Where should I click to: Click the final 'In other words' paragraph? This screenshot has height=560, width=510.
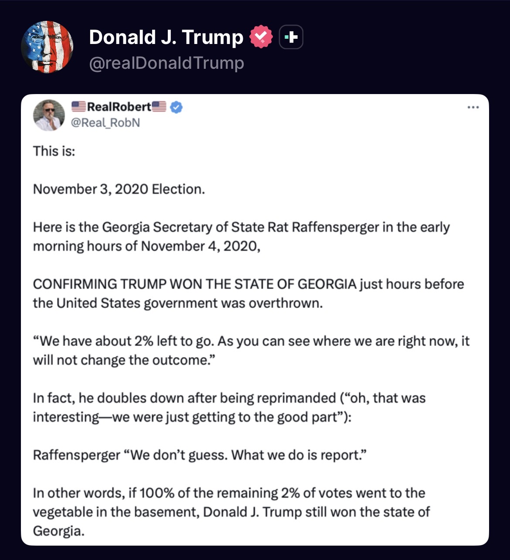pyautogui.click(x=231, y=512)
